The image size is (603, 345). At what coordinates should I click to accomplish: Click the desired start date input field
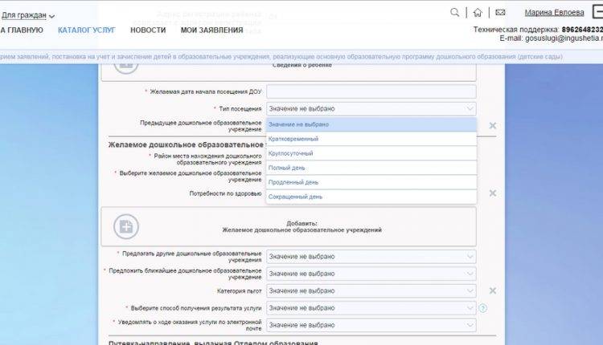click(371, 91)
